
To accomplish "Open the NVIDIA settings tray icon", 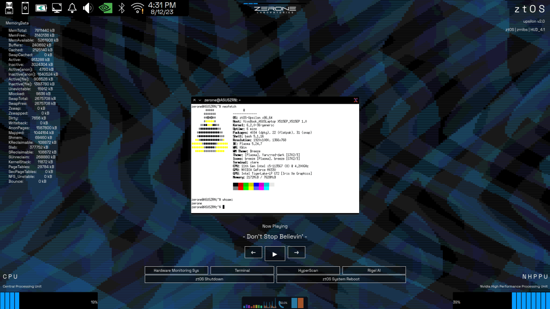I will [x=105, y=8].
